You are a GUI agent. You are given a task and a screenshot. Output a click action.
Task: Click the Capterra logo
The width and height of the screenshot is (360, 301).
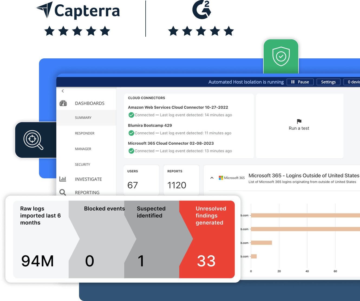point(77,11)
